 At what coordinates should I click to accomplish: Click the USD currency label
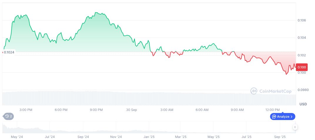303,104
